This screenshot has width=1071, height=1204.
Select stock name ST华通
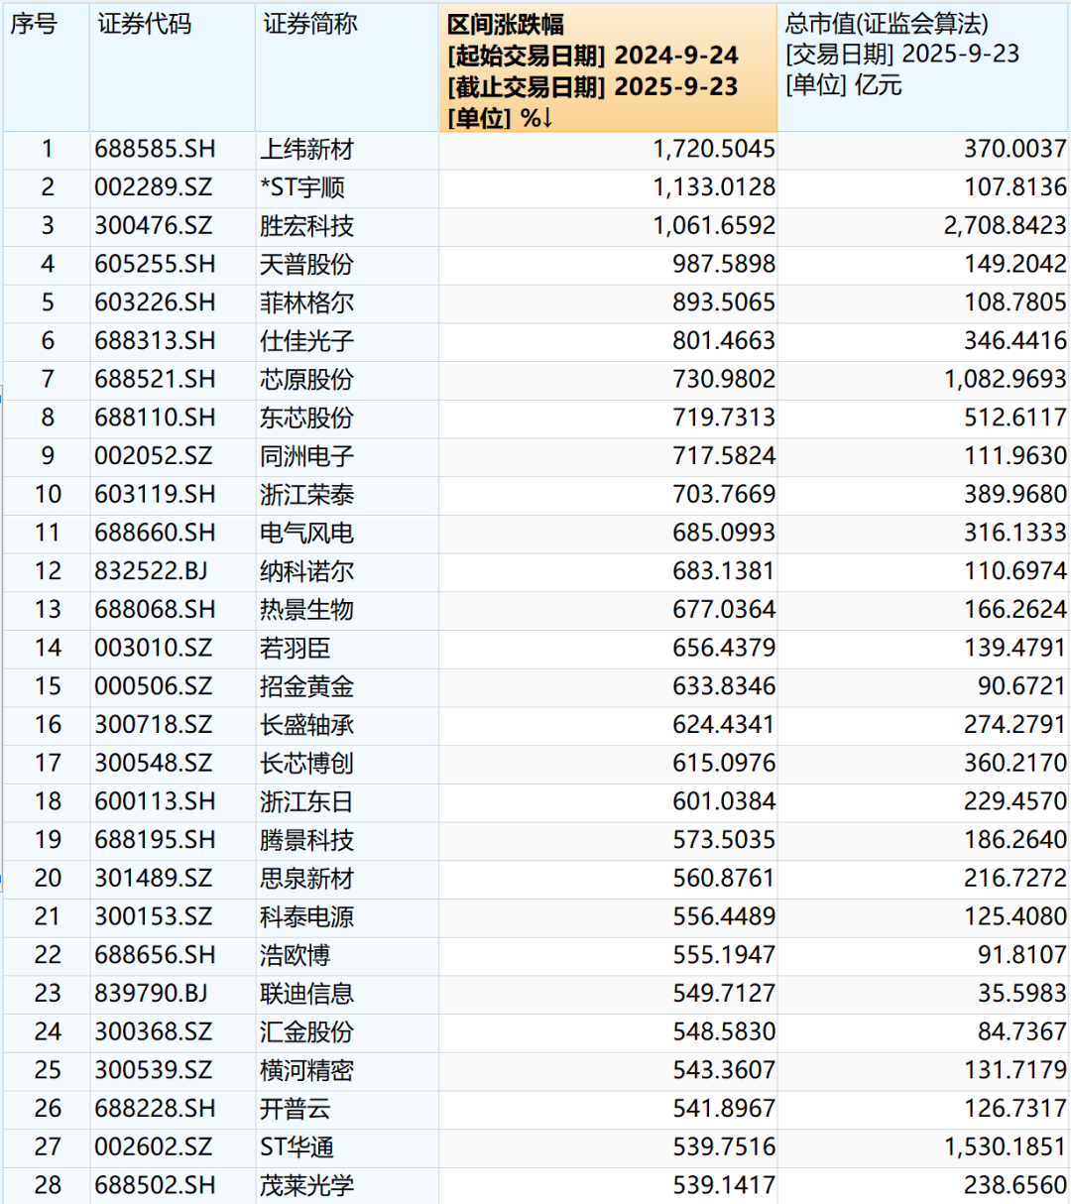[297, 1146]
